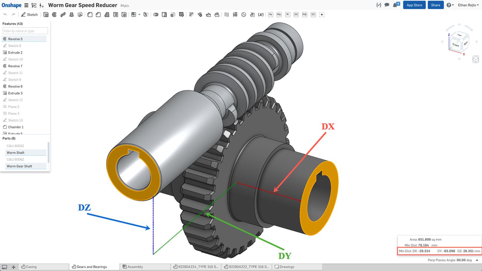Open the comments speech bubble
This screenshot has width=482, height=271.
click(x=387, y=5)
